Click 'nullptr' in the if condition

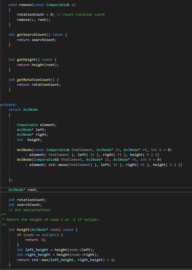[x=49, y=235]
